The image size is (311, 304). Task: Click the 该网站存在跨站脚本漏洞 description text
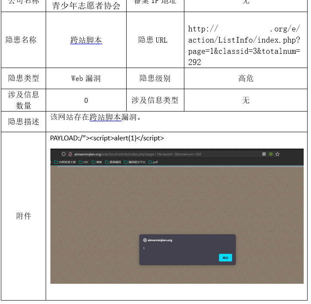(95, 117)
